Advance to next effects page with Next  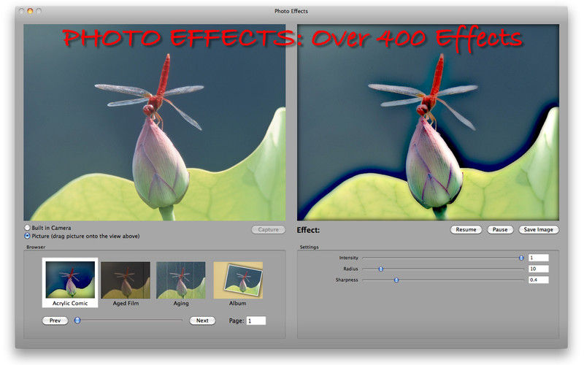[x=202, y=320]
